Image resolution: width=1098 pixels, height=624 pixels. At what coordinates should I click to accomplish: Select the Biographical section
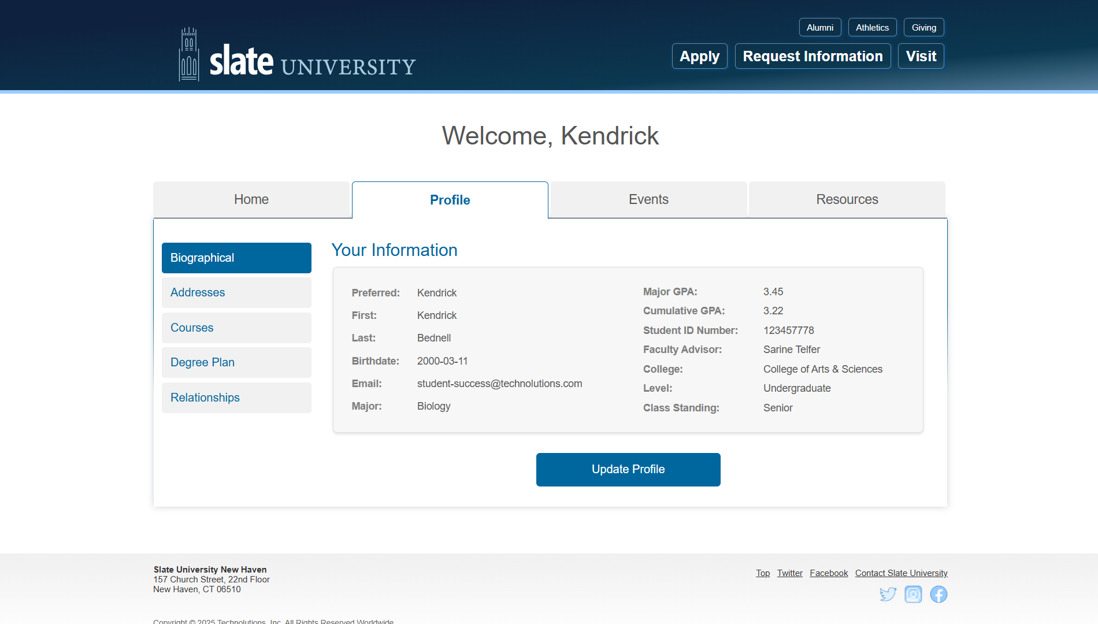tap(236, 258)
